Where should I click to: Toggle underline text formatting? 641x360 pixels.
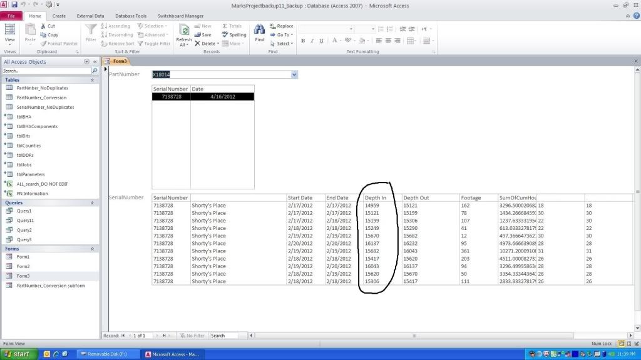[x=321, y=41]
